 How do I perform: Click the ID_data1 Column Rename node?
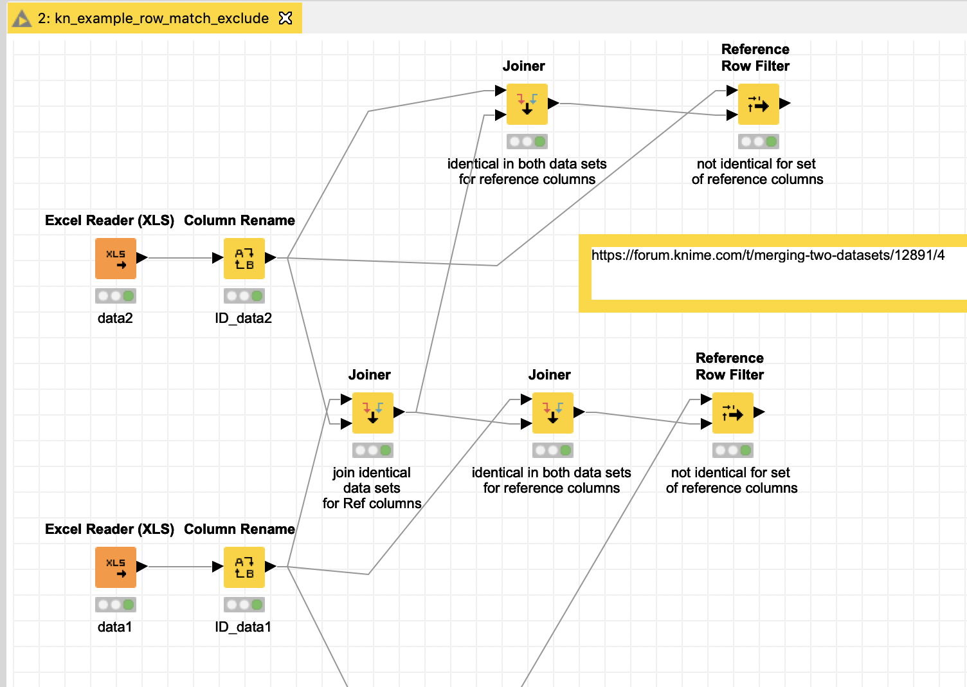(x=244, y=567)
